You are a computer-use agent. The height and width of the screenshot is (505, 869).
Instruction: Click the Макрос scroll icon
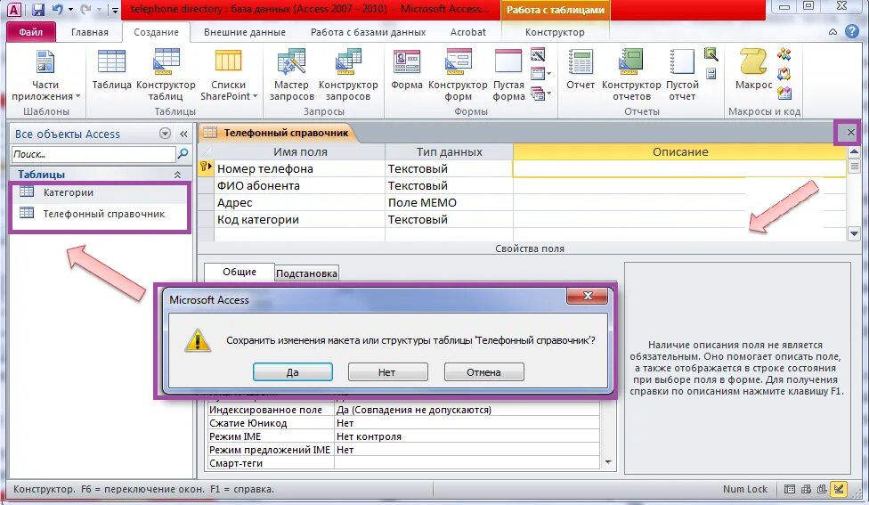(754, 69)
